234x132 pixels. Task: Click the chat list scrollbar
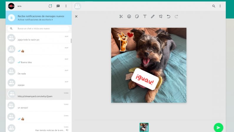coord(71,41)
